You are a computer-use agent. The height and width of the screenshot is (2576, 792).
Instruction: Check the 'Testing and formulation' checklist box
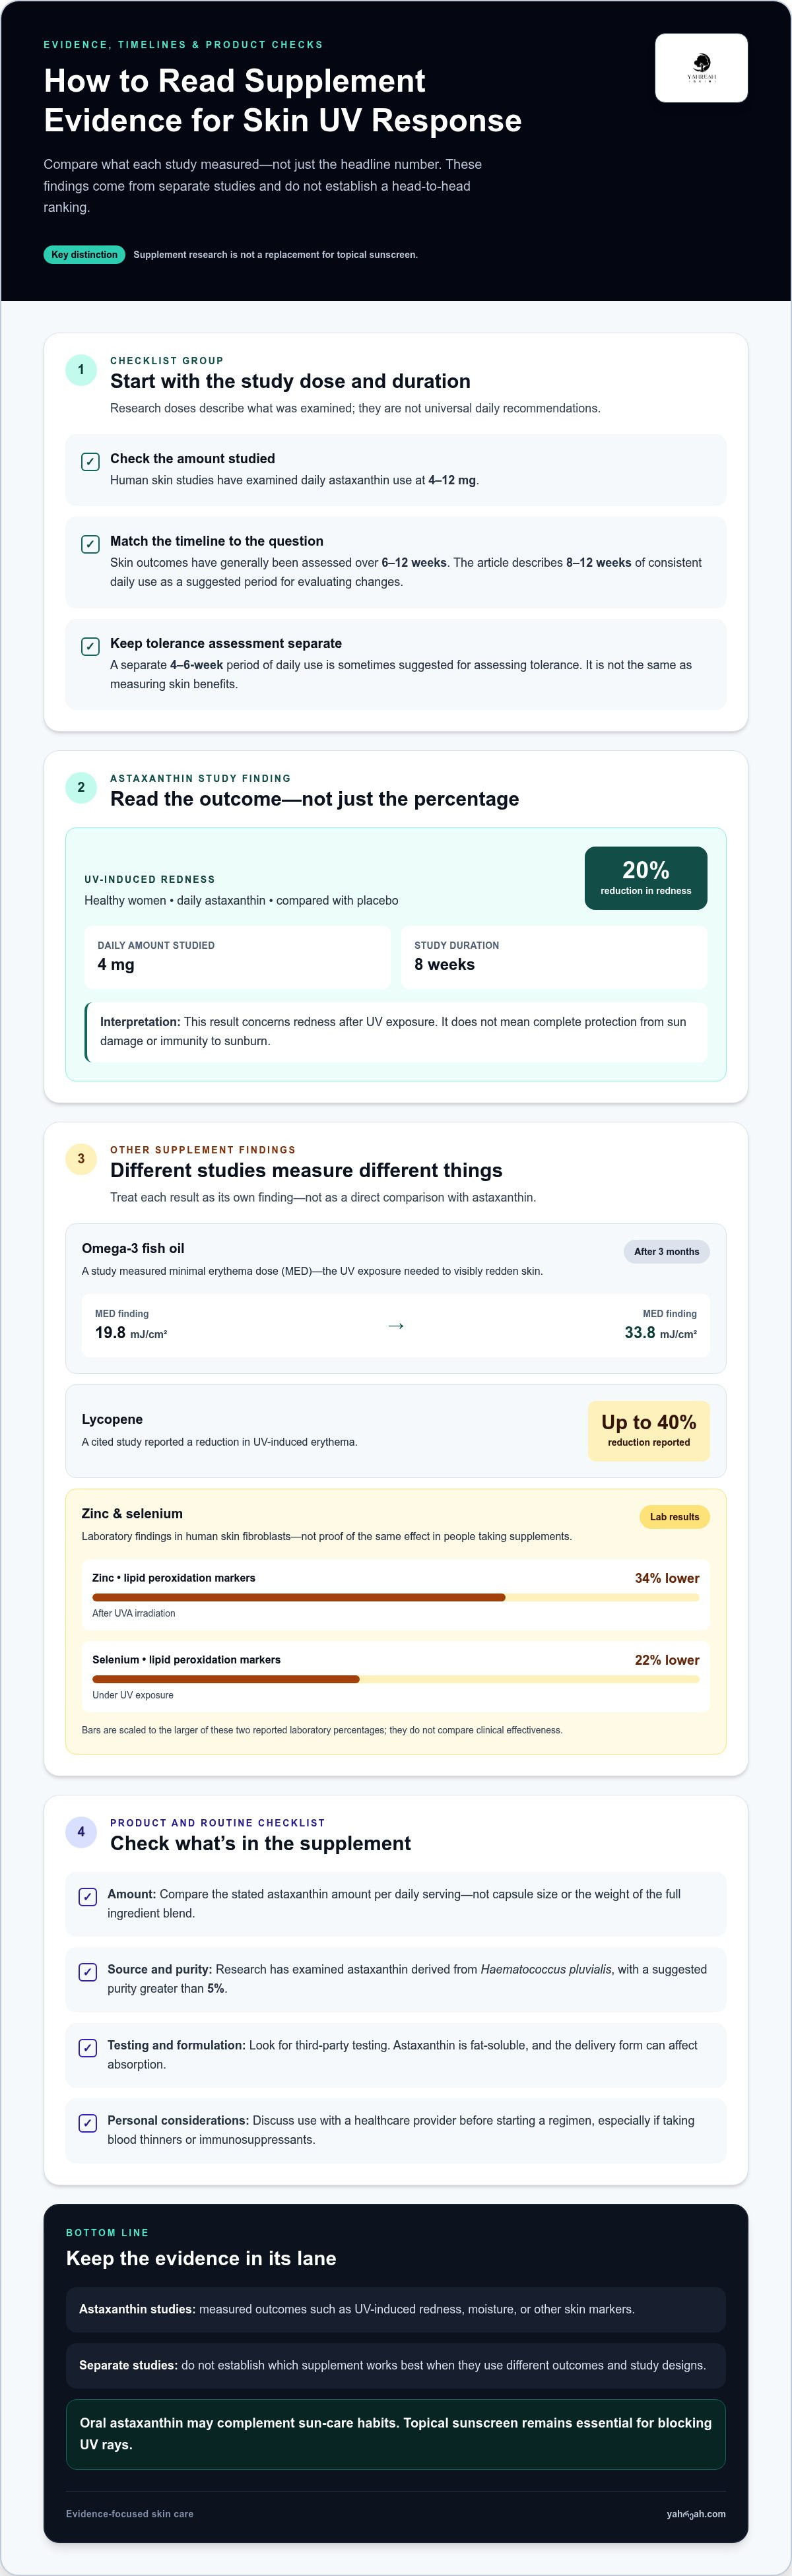[x=88, y=2048]
